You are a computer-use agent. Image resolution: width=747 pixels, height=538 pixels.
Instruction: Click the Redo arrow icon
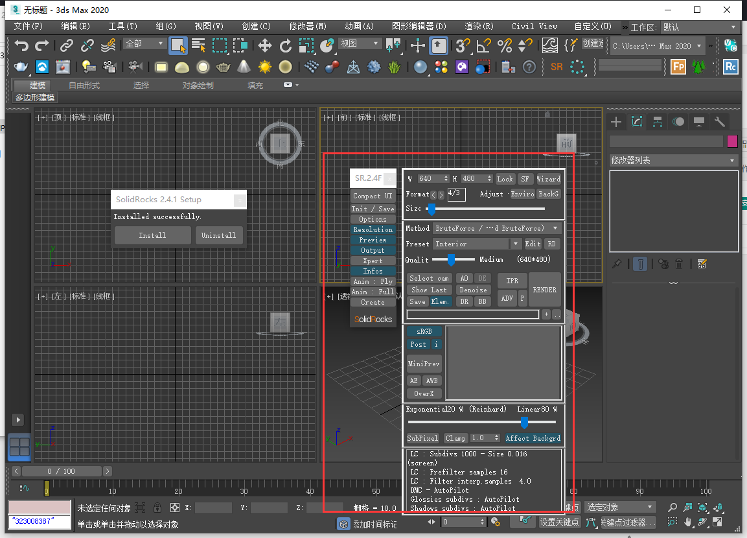pyautogui.click(x=42, y=46)
